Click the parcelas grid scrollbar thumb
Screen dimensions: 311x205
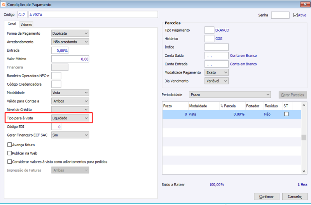pos(304,137)
